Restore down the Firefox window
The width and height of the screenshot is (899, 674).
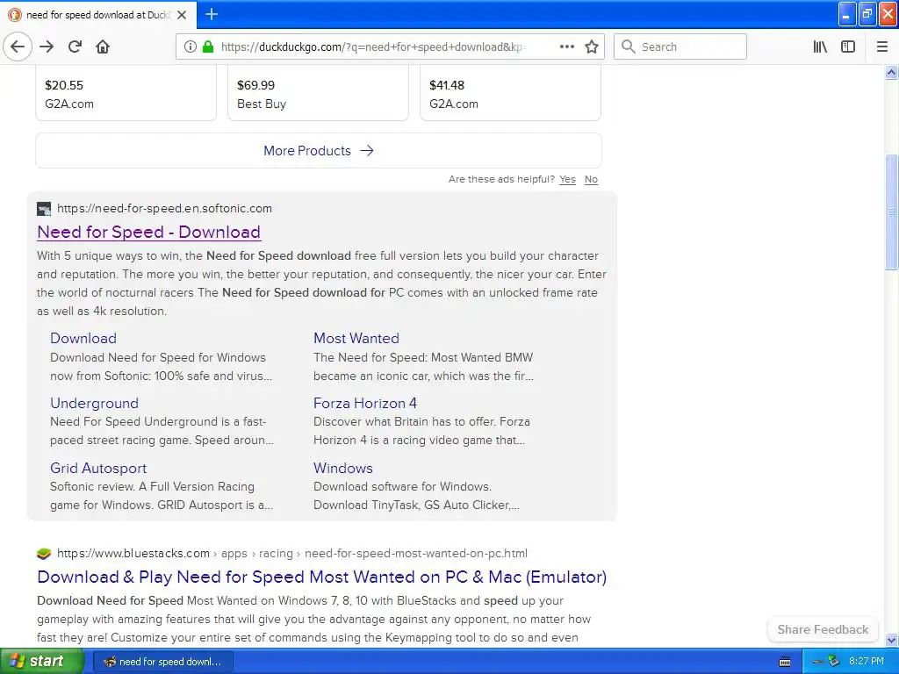[867, 14]
